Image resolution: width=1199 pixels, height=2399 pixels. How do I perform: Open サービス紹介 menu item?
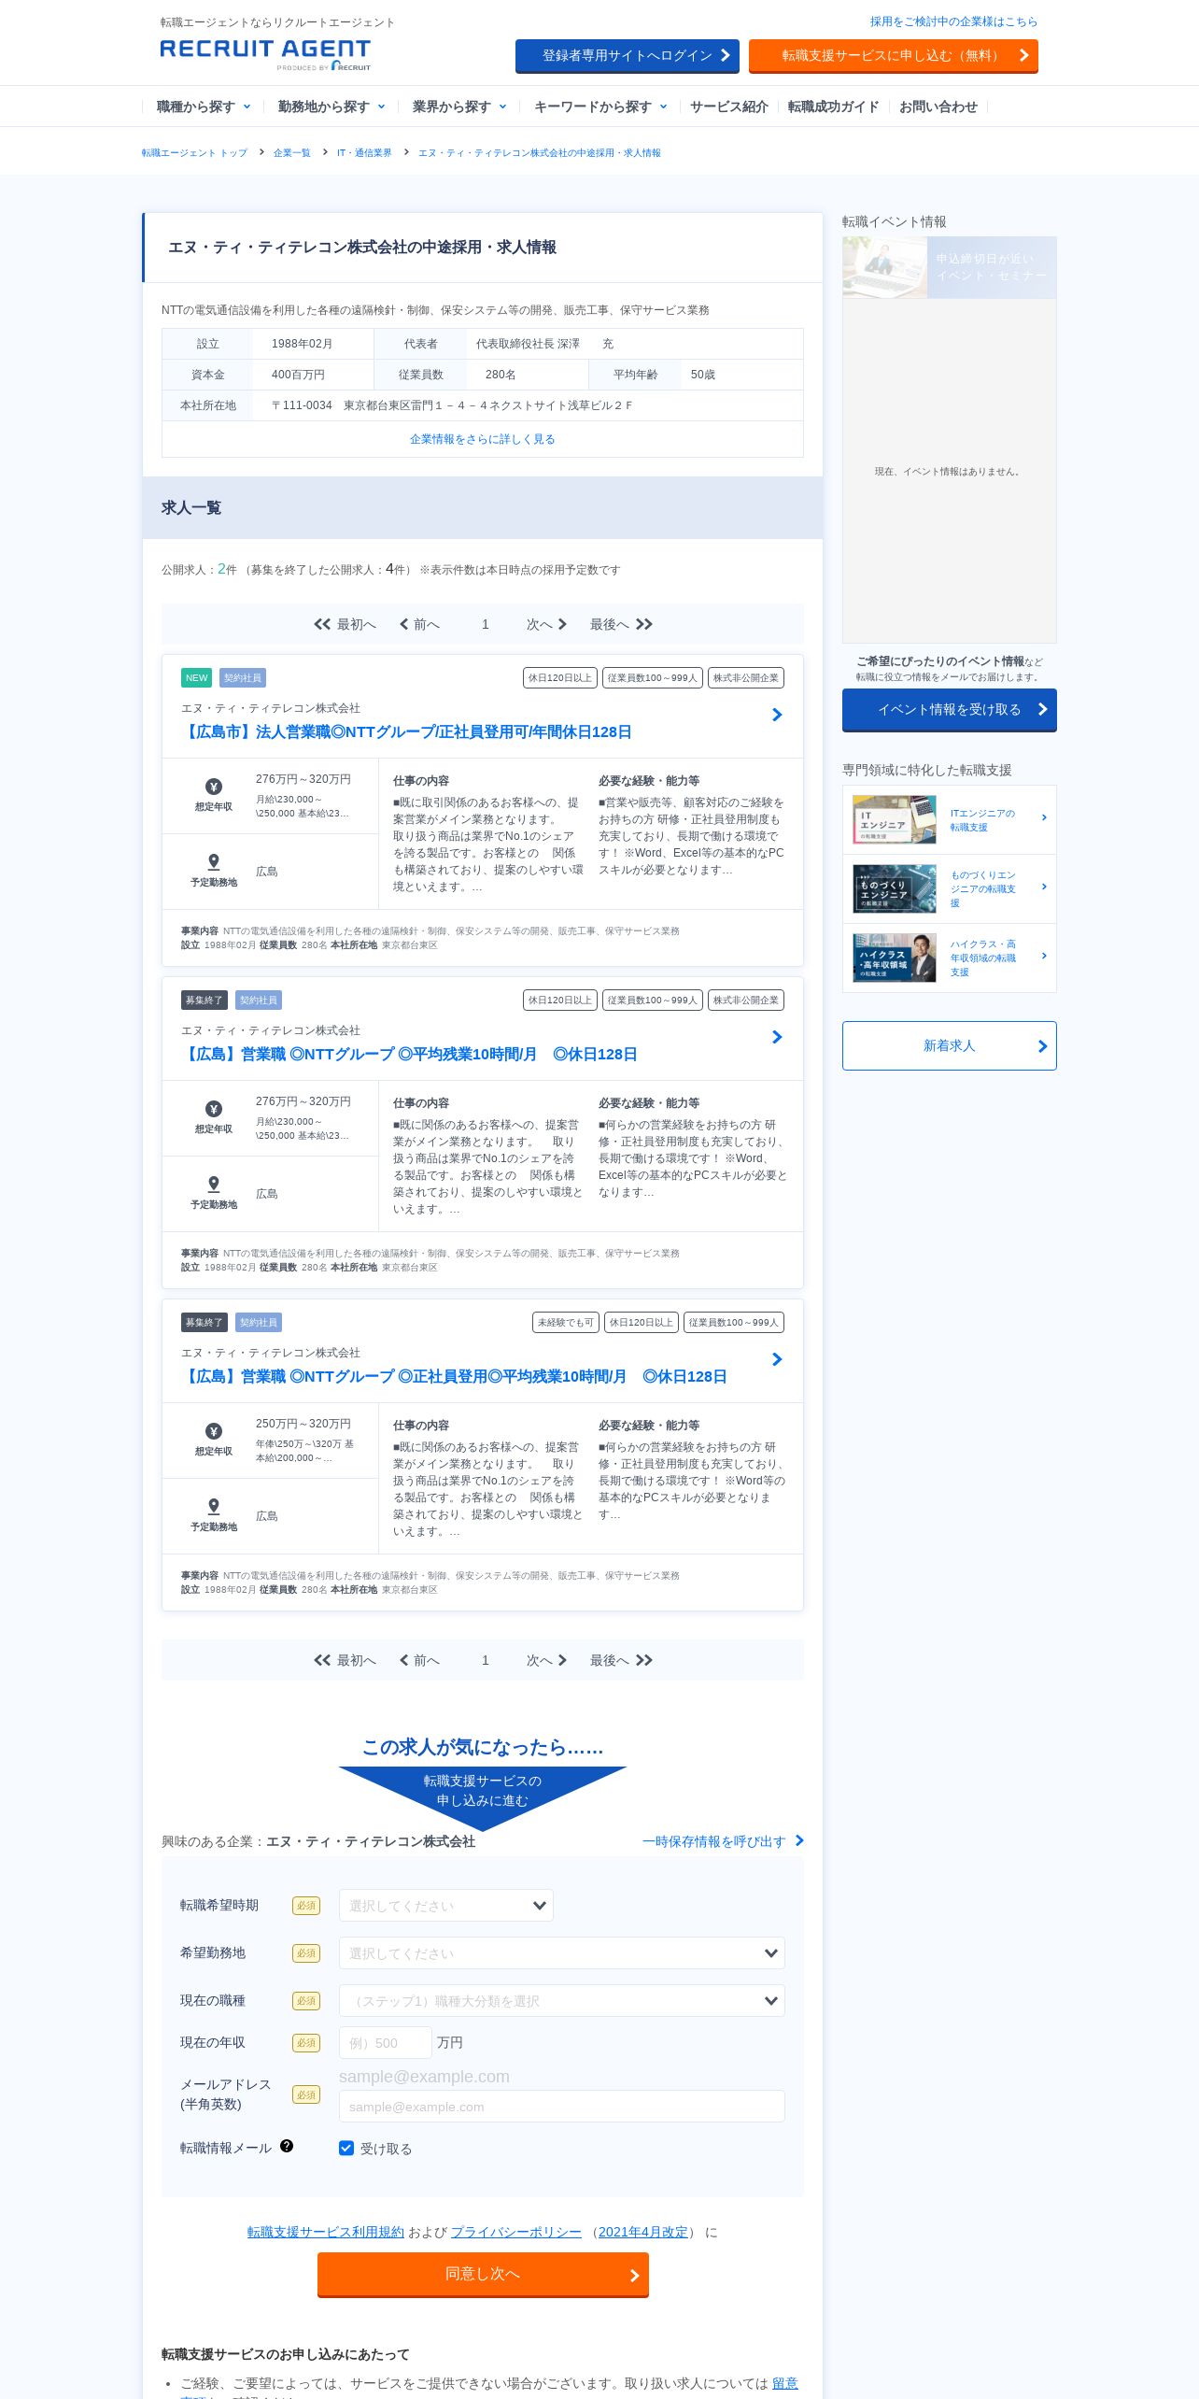[x=729, y=106]
